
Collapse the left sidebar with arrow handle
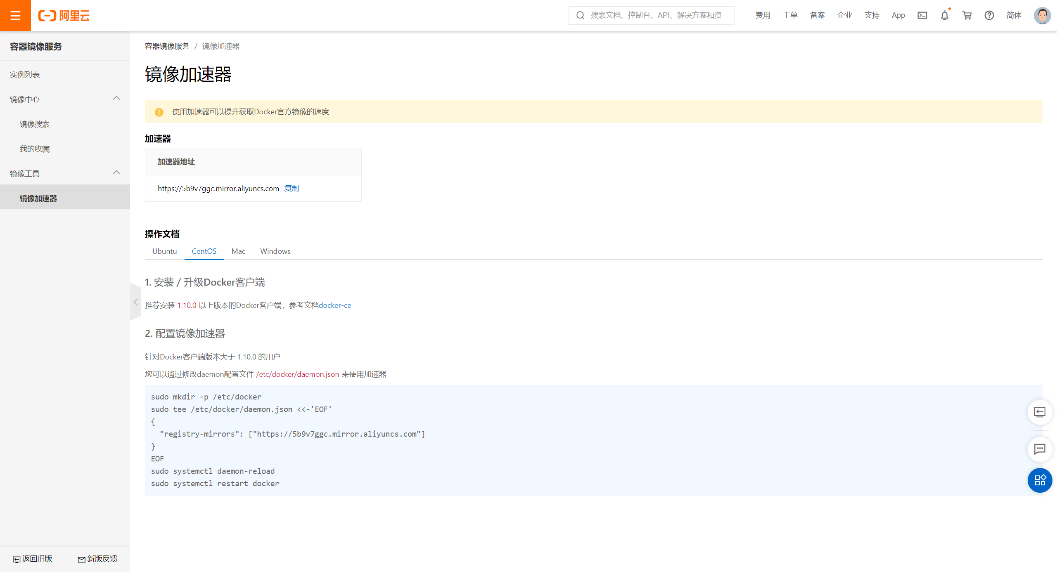coord(135,302)
